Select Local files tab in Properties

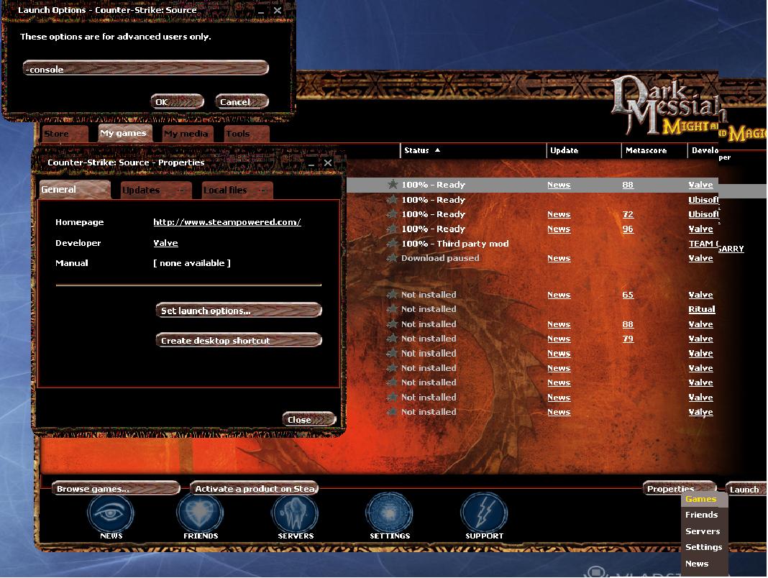[x=237, y=190]
